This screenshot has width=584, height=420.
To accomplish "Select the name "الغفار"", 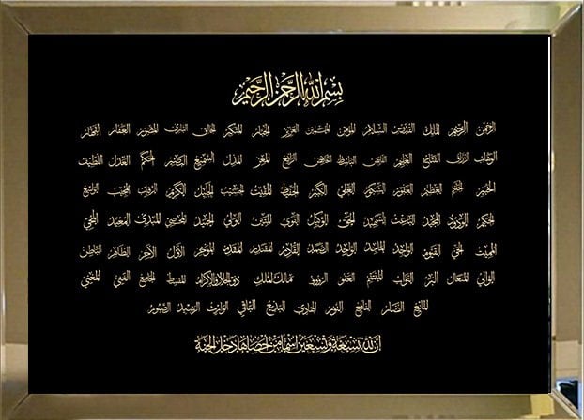I will [x=119, y=131].
